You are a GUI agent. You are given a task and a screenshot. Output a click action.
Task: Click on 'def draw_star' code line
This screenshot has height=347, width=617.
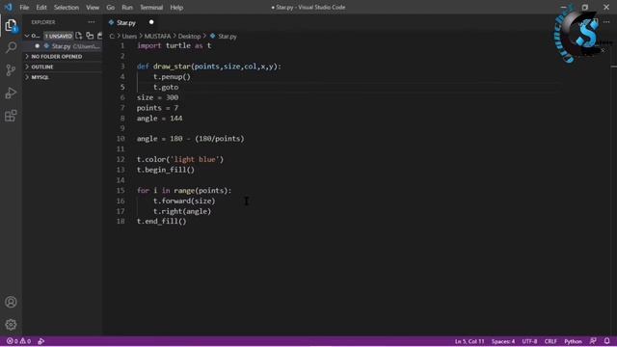tap(209, 67)
